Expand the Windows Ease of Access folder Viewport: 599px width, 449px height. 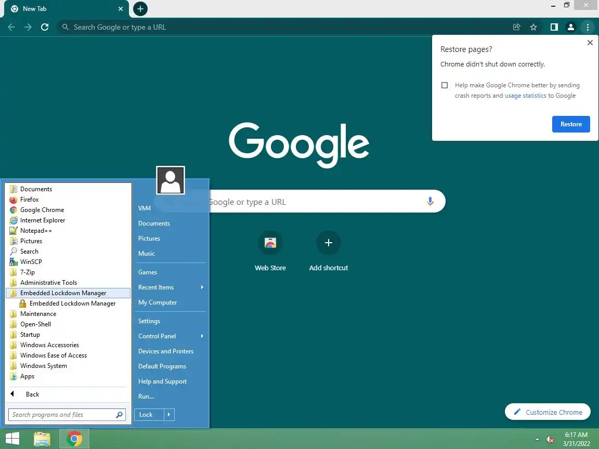69,355
